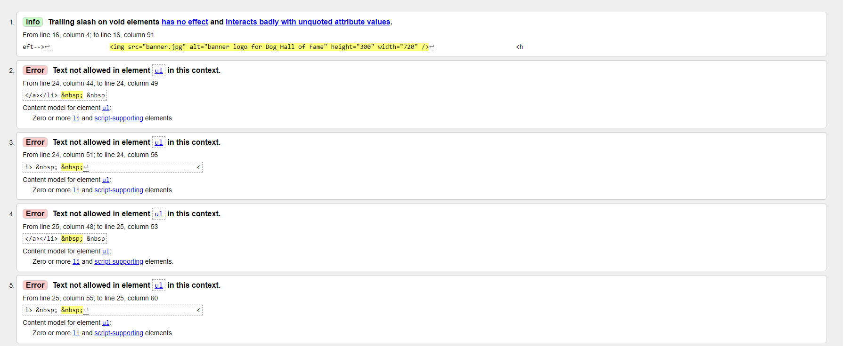Open "script-supporting" link under error 3
This screenshot has width=849, height=346.
[119, 190]
